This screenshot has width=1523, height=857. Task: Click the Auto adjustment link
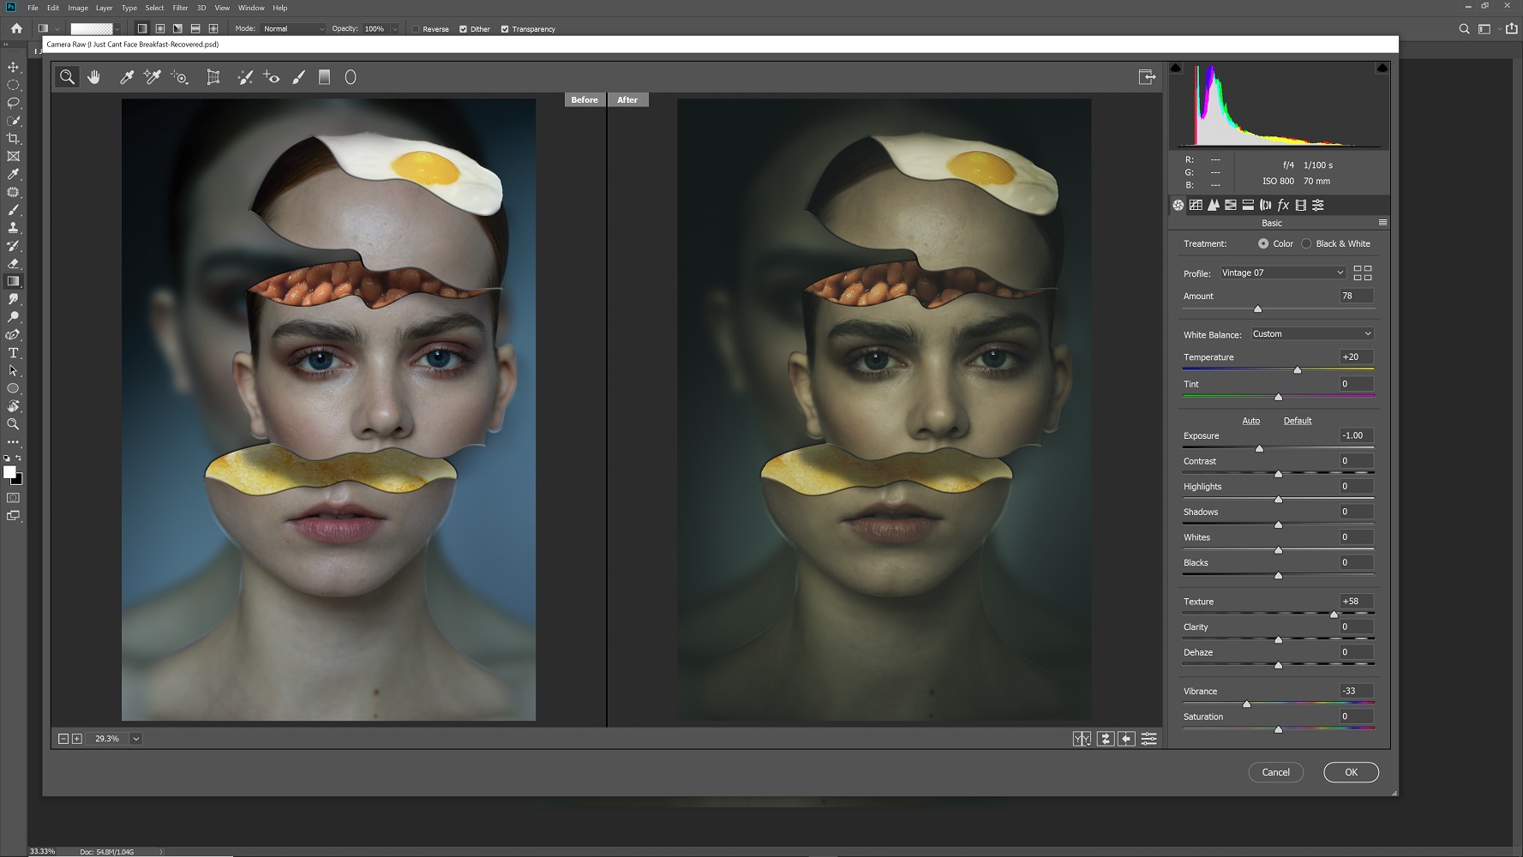pos(1250,421)
